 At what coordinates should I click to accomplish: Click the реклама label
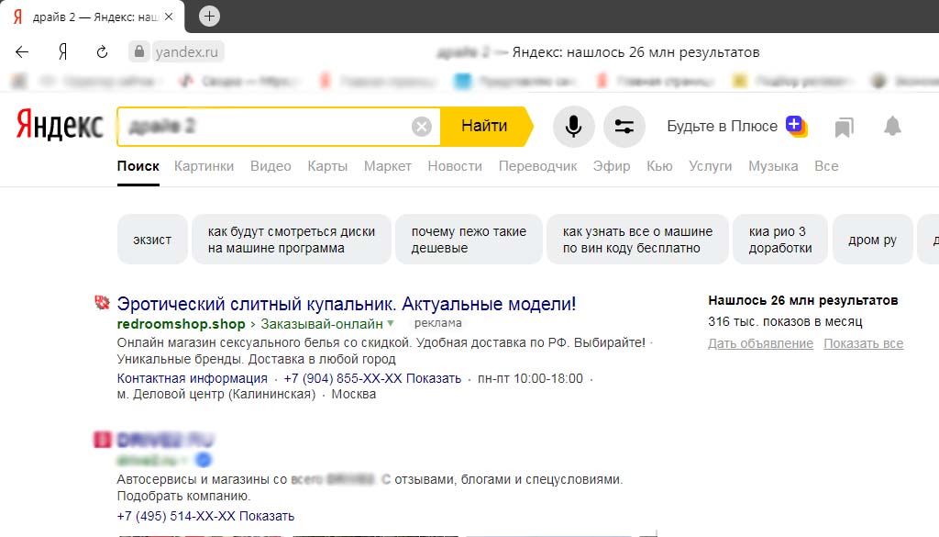point(437,323)
